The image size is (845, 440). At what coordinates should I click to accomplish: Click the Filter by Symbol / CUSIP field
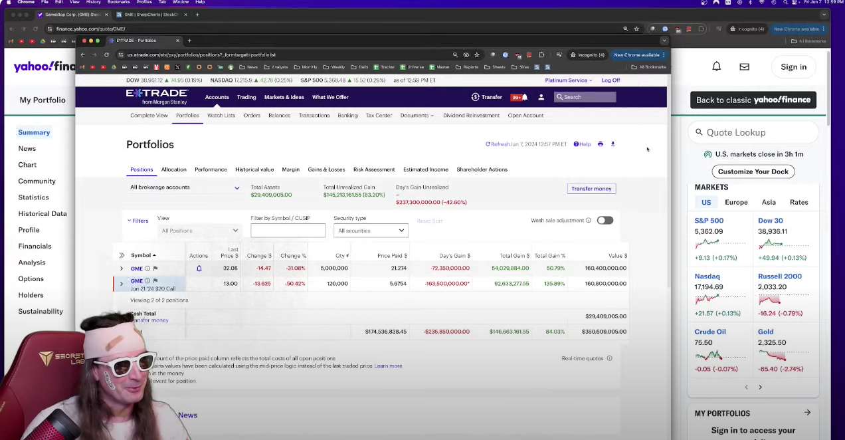point(288,231)
